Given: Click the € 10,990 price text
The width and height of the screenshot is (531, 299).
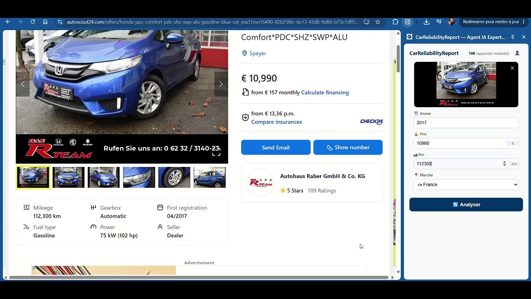Looking at the screenshot, I should pos(259,78).
